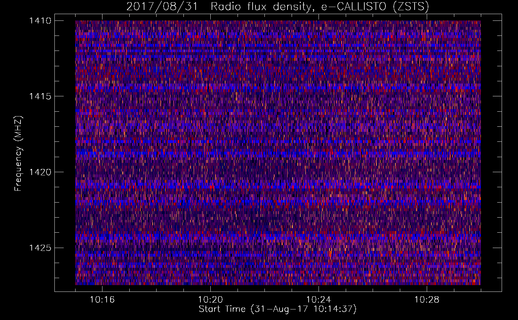Click the date "2017/08/31" in the title

(x=162, y=7)
